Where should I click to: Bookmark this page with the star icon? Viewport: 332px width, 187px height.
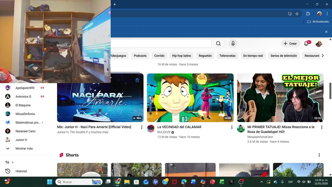(x=297, y=14)
